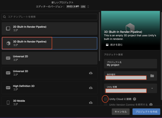Expand the Unity 組織 dropdown arrow

(152, 88)
